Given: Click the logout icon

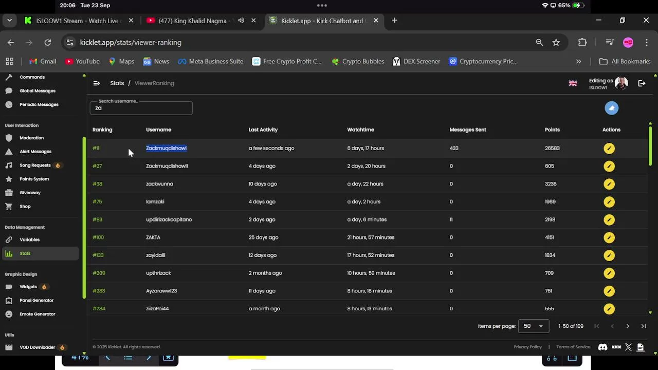Looking at the screenshot, I should pyautogui.click(x=642, y=83).
